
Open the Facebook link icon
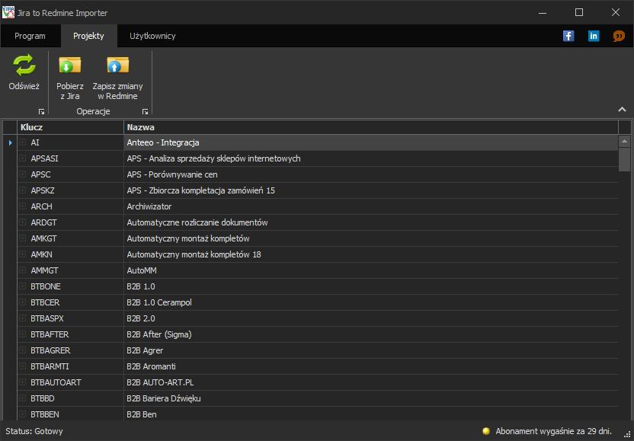point(568,36)
